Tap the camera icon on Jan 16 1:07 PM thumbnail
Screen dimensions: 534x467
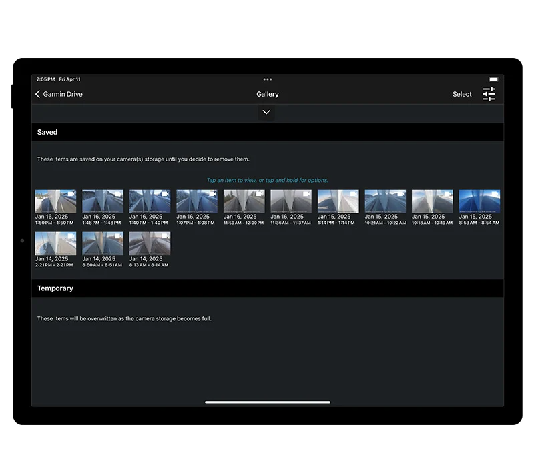213,195
